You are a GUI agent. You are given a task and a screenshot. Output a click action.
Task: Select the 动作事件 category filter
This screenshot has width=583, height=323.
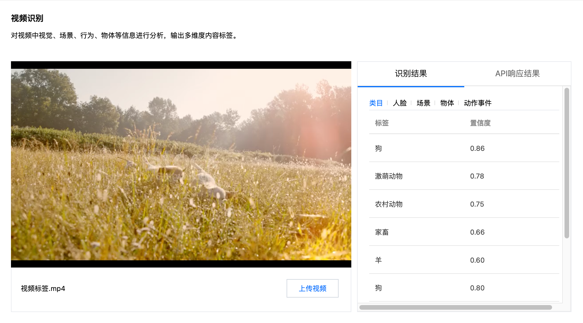point(478,103)
